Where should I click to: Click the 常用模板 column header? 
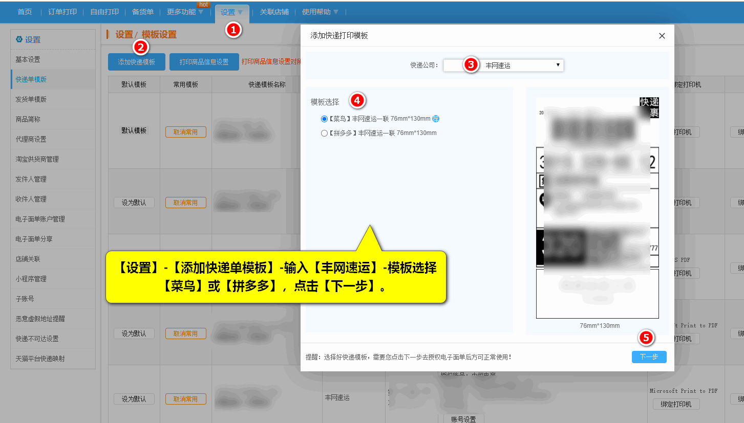186,84
